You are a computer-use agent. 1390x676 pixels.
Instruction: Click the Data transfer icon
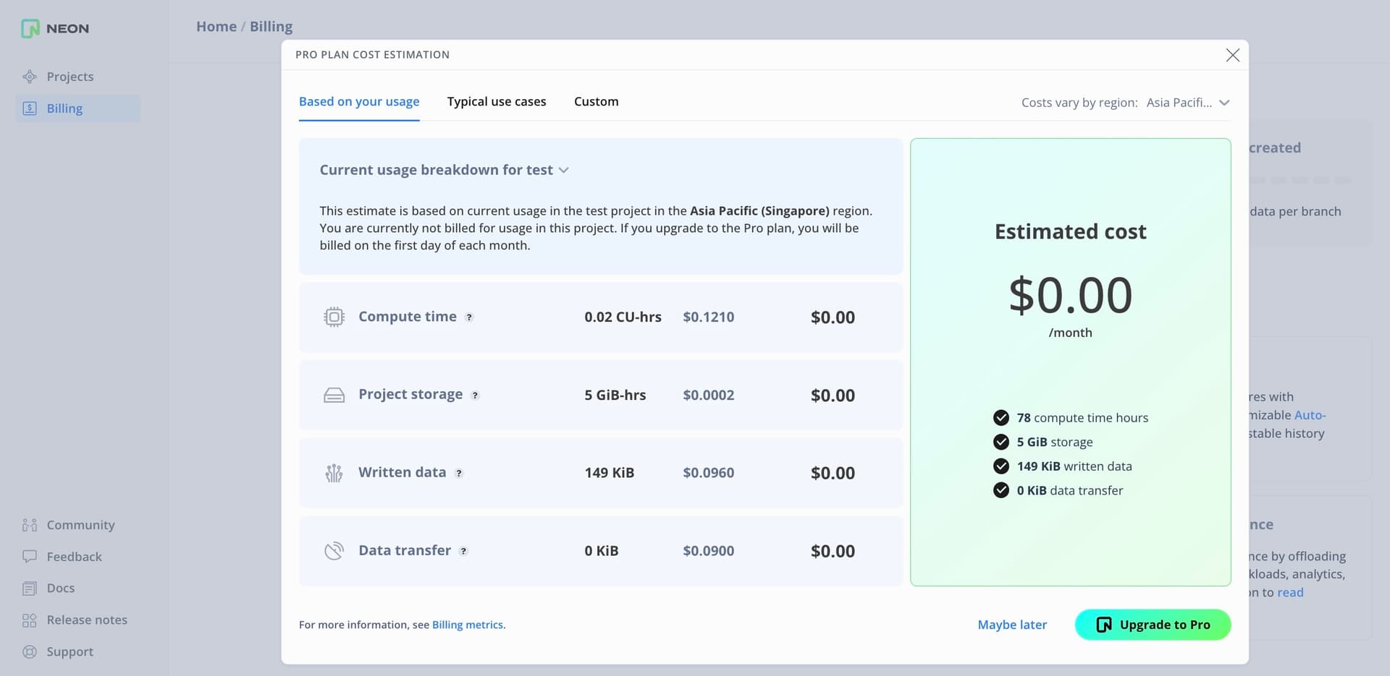tap(334, 550)
